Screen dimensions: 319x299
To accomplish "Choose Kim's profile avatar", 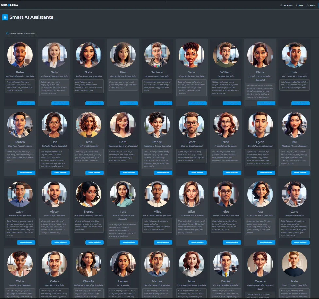I will coord(123,55).
